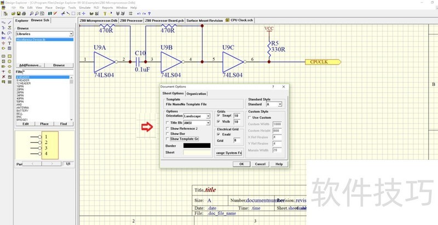
Task: Expand the Libraries browse dropdown
Action: click(x=71, y=34)
